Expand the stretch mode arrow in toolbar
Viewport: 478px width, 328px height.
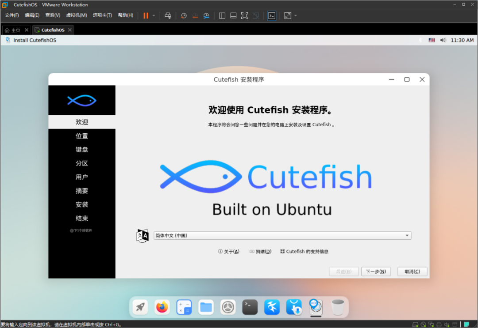pyautogui.click(x=296, y=15)
